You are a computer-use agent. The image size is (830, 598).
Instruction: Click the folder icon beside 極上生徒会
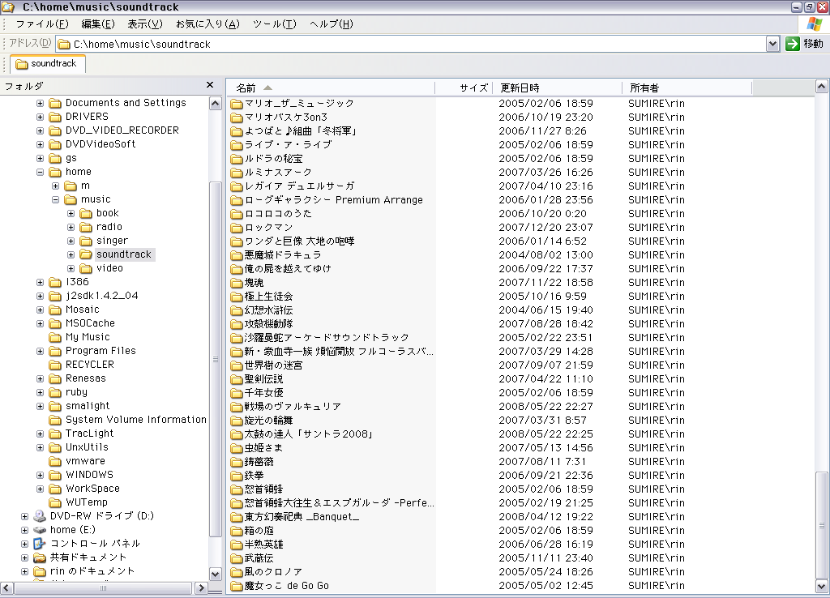coord(237,297)
